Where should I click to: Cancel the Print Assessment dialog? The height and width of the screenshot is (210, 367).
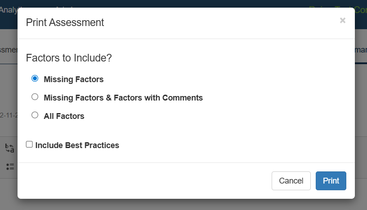pyautogui.click(x=291, y=181)
